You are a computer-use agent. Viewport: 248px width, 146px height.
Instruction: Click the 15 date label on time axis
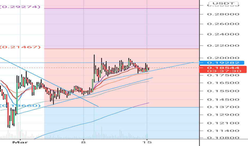pyautogui.click(x=147, y=142)
